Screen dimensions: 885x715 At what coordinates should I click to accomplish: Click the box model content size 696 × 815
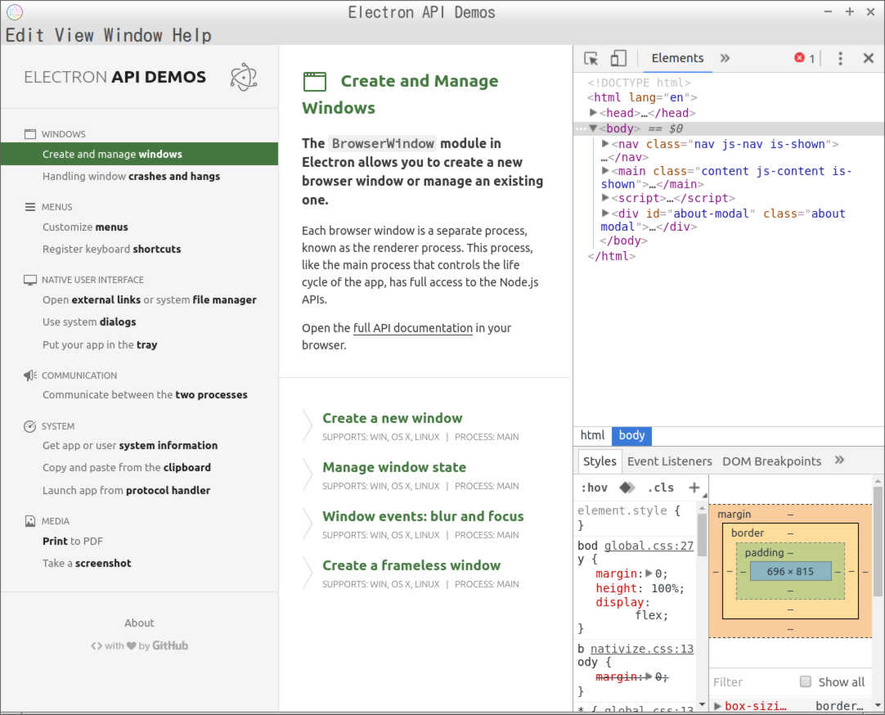790,572
